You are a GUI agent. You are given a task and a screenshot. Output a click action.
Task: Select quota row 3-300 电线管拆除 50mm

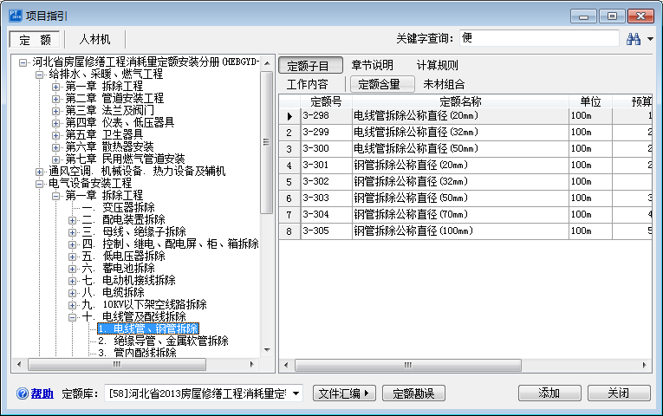point(465,149)
